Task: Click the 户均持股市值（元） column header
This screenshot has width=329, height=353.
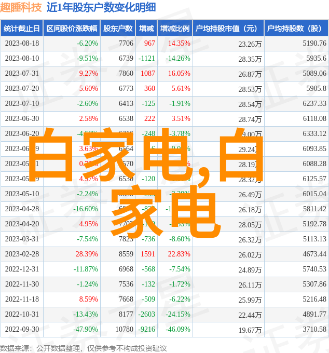Action: [x=228, y=29]
